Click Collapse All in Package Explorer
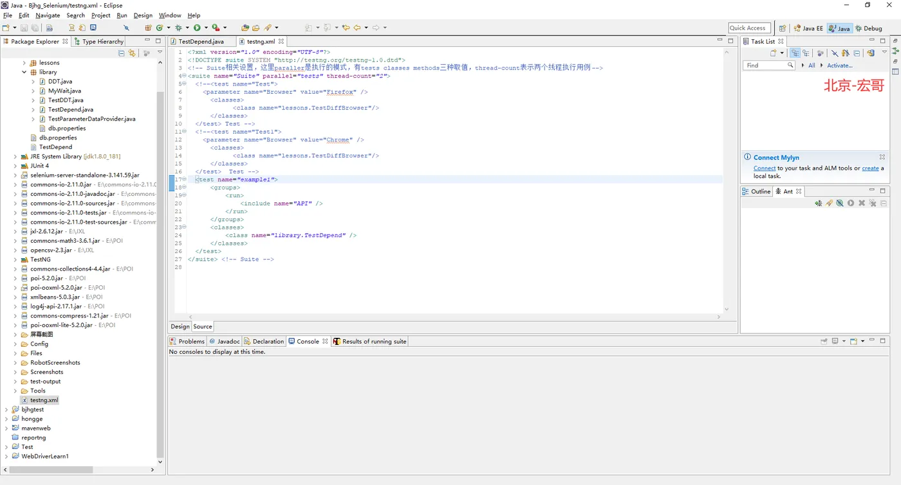This screenshot has height=485, width=901. [x=121, y=53]
